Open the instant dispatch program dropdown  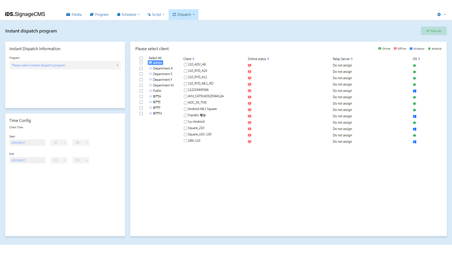pos(65,65)
